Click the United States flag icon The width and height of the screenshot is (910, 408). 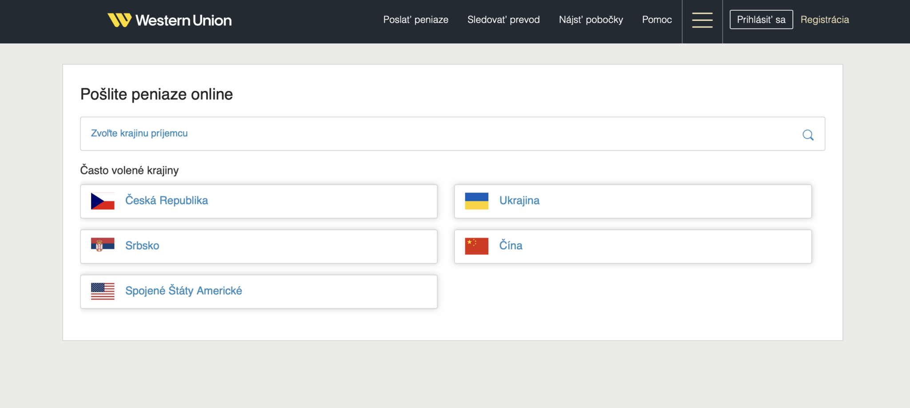point(102,291)
